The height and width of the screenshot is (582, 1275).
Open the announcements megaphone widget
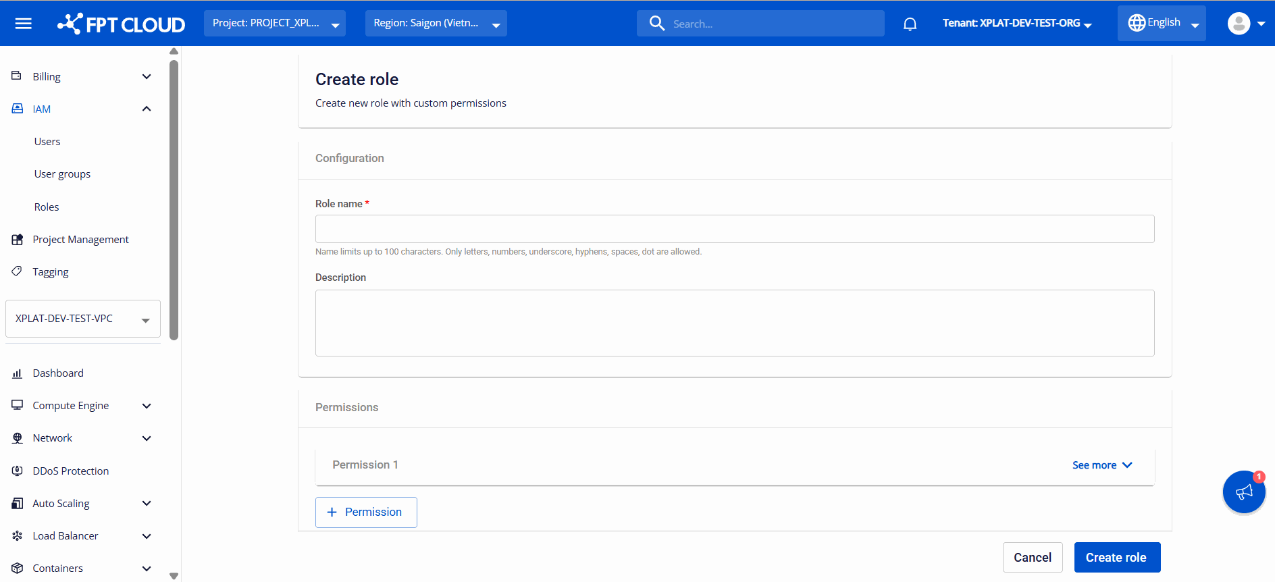pyautogui.click(x=1244, y=492)
